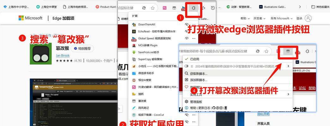Image resolution: width=330 pixels, height=126 pixels.
Task: Open the 开发者 dropdown menu
Action: [259, 18]
